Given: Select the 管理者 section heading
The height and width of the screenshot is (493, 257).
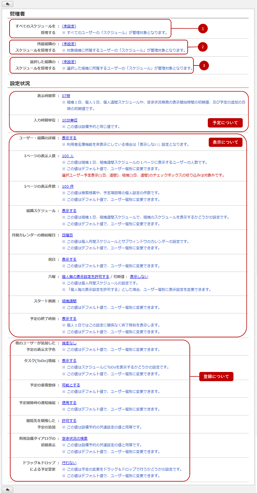Looking at the screenshot, I should [x=17, y=14].
